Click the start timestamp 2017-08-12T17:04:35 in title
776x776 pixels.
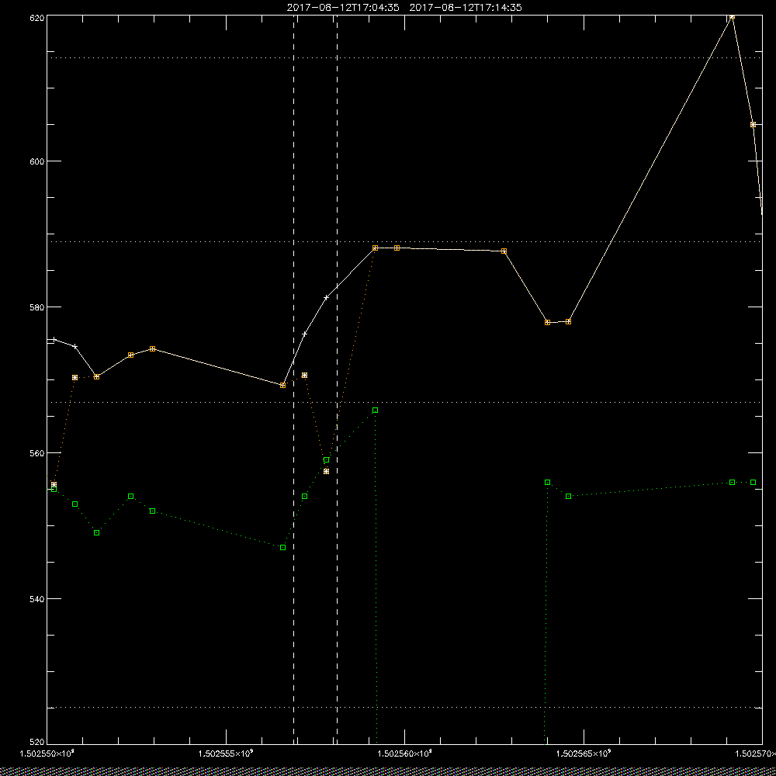[343, 8]
